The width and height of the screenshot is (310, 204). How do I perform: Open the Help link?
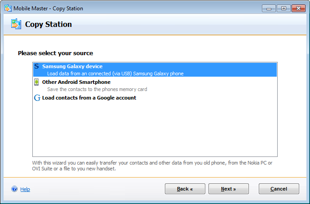pyautogui.click(x=25, y=189)
